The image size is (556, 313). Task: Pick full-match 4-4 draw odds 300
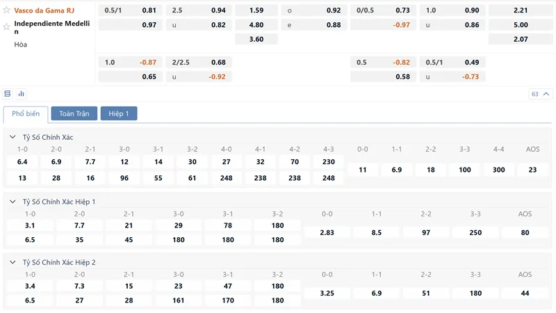pyautogui.click(x=499, y=170)
